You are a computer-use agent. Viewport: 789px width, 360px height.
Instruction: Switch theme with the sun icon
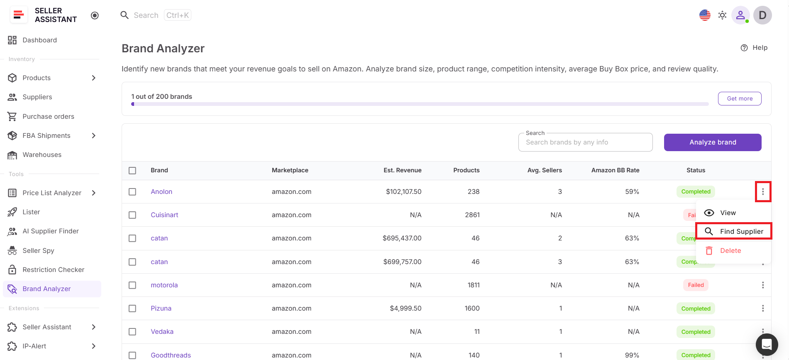pyautogui.click(x=723, y=15)
